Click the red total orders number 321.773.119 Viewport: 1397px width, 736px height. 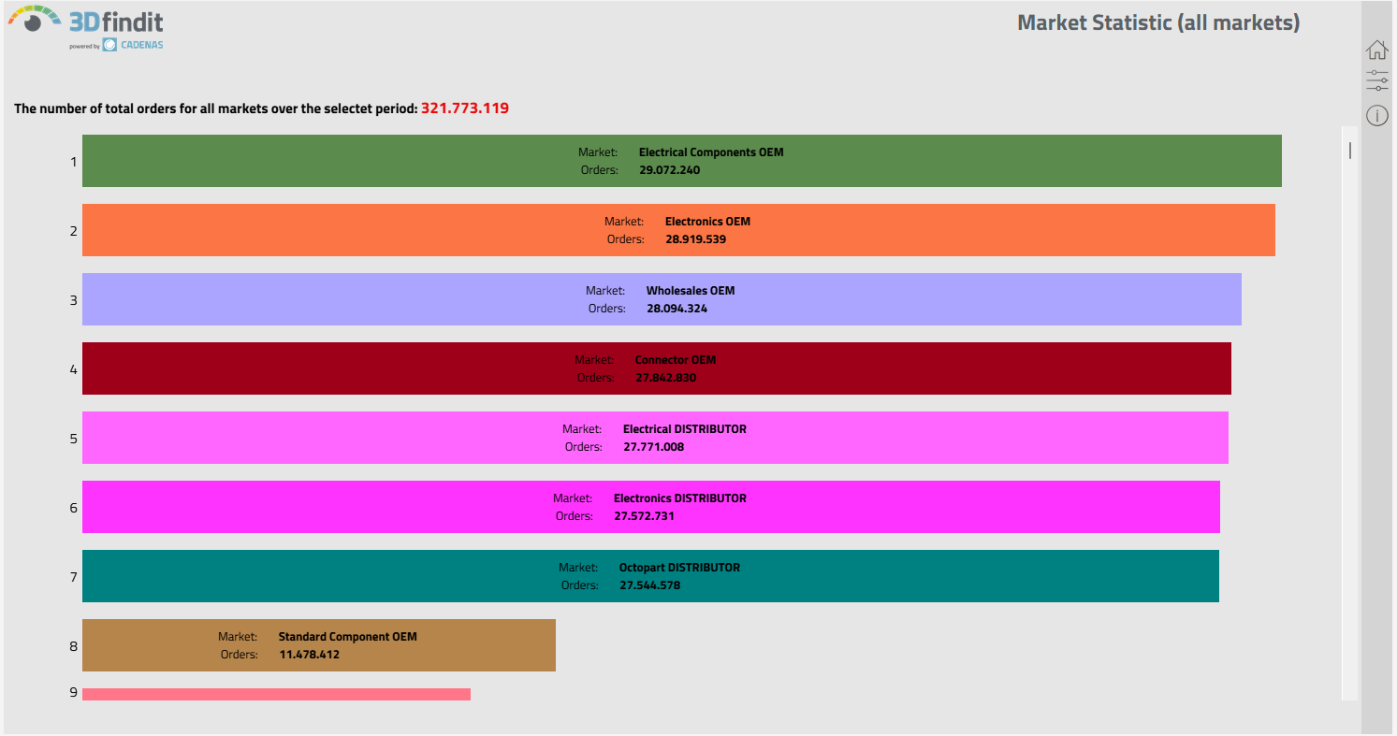tap(465, 108)
